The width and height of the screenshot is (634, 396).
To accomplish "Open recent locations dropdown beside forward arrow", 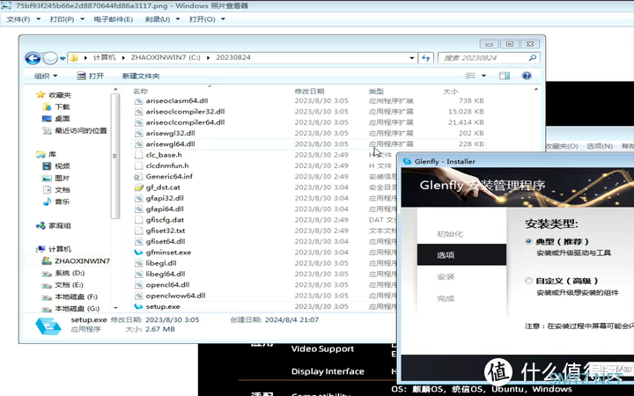I will 63,58.
